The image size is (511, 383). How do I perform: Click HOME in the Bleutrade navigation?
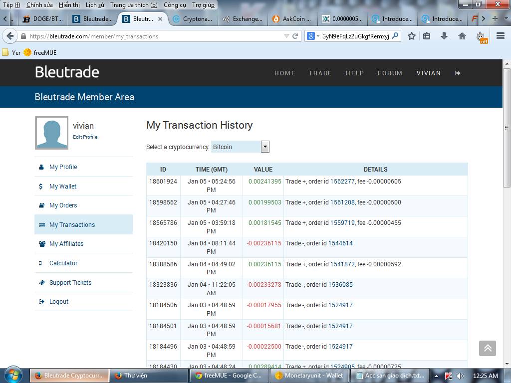click(285, 73)
